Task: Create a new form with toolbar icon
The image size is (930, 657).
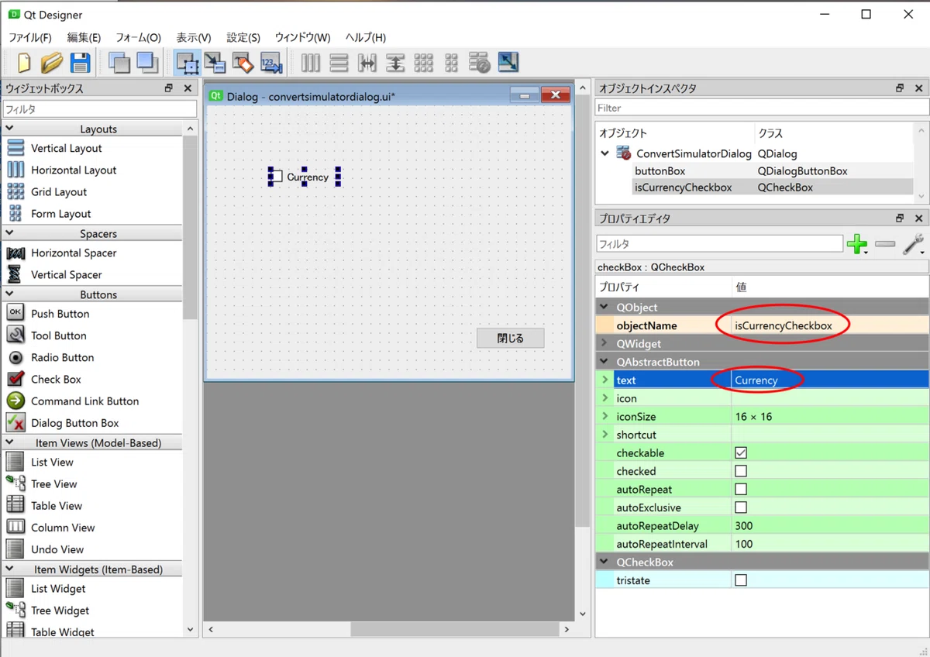Action: [23, 63]
